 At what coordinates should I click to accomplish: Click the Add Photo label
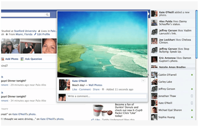click(x=12, y=59)
